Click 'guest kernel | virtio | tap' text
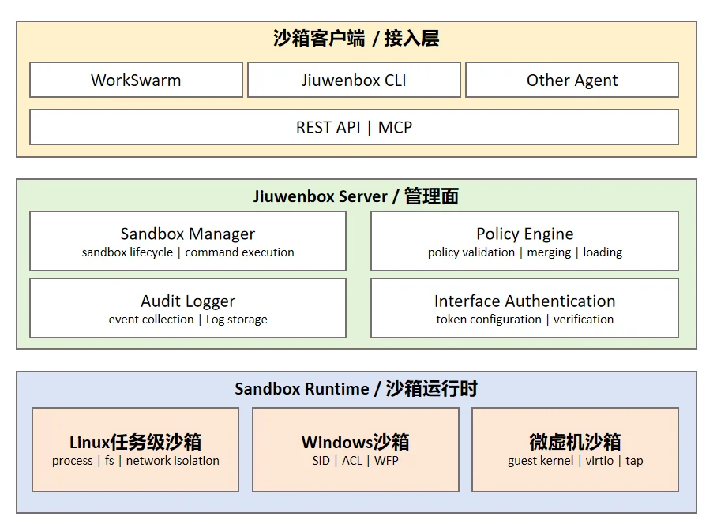The width and height of the screenshot is (717, 531). 575,461
